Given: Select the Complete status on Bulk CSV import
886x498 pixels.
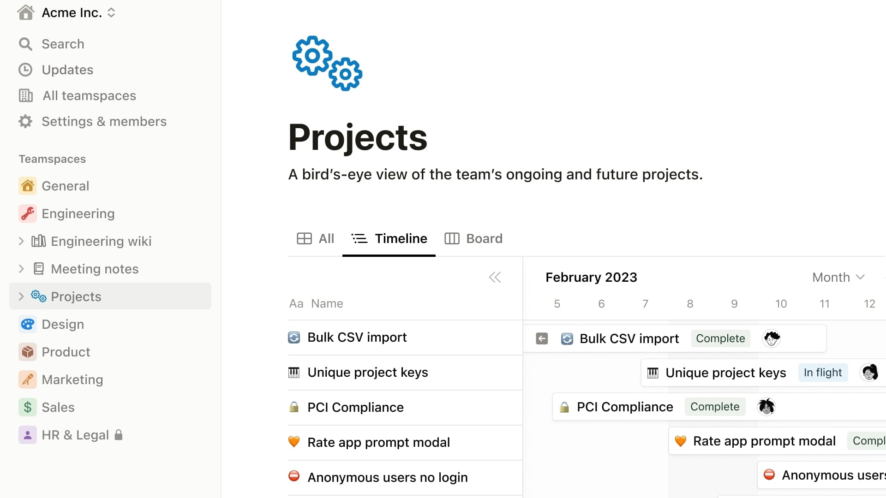Looking at the screenshot, I should 720,339.
